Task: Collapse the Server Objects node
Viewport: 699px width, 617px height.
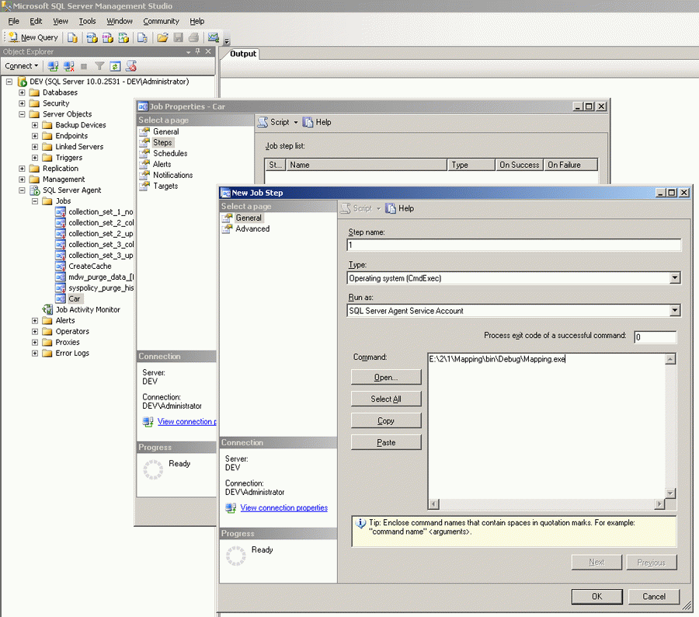Action: (22, 114)
